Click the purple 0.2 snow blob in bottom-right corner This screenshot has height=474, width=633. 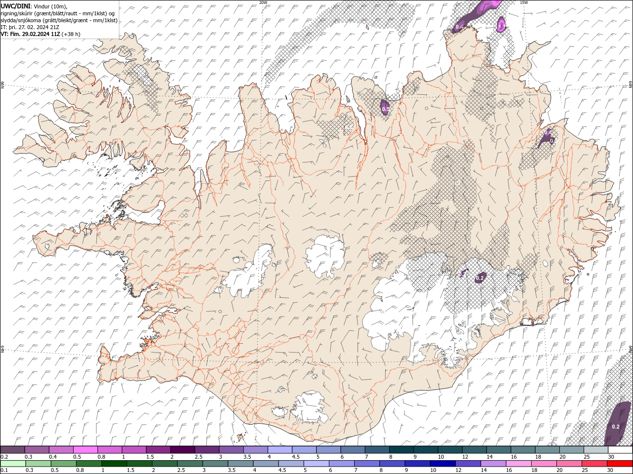pos(618,425)
